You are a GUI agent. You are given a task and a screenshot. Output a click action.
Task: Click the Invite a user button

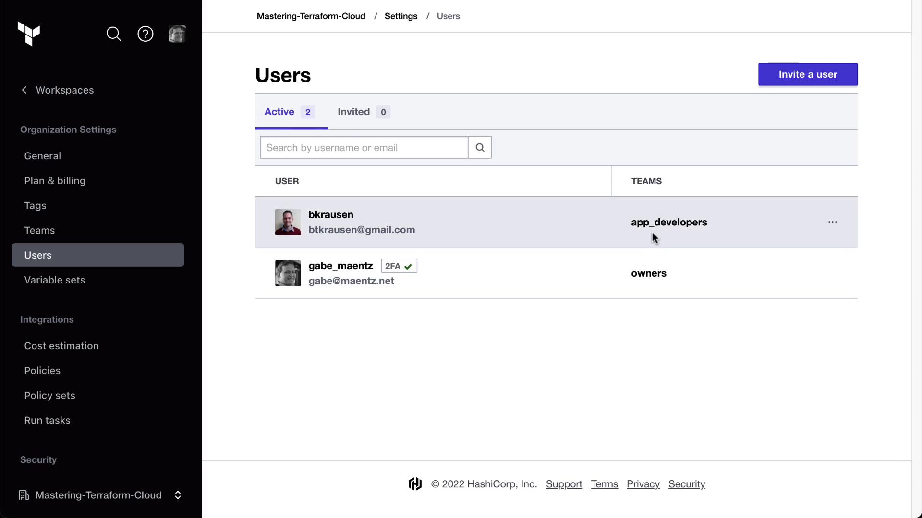(808, 74)
